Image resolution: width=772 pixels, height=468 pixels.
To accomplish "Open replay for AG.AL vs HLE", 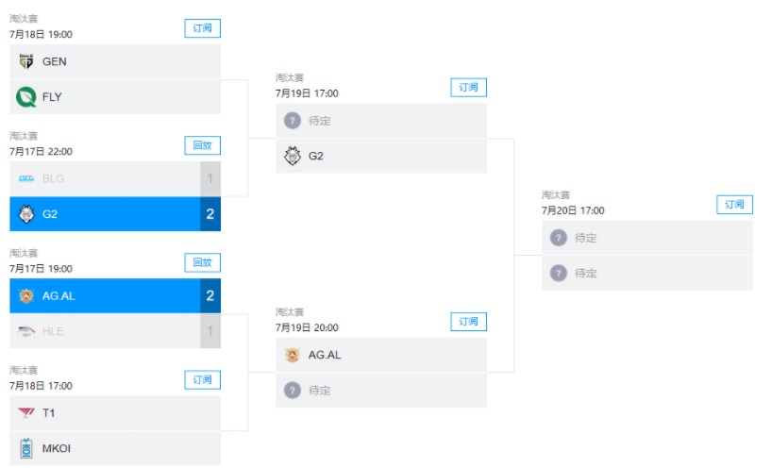I will 202,262.
